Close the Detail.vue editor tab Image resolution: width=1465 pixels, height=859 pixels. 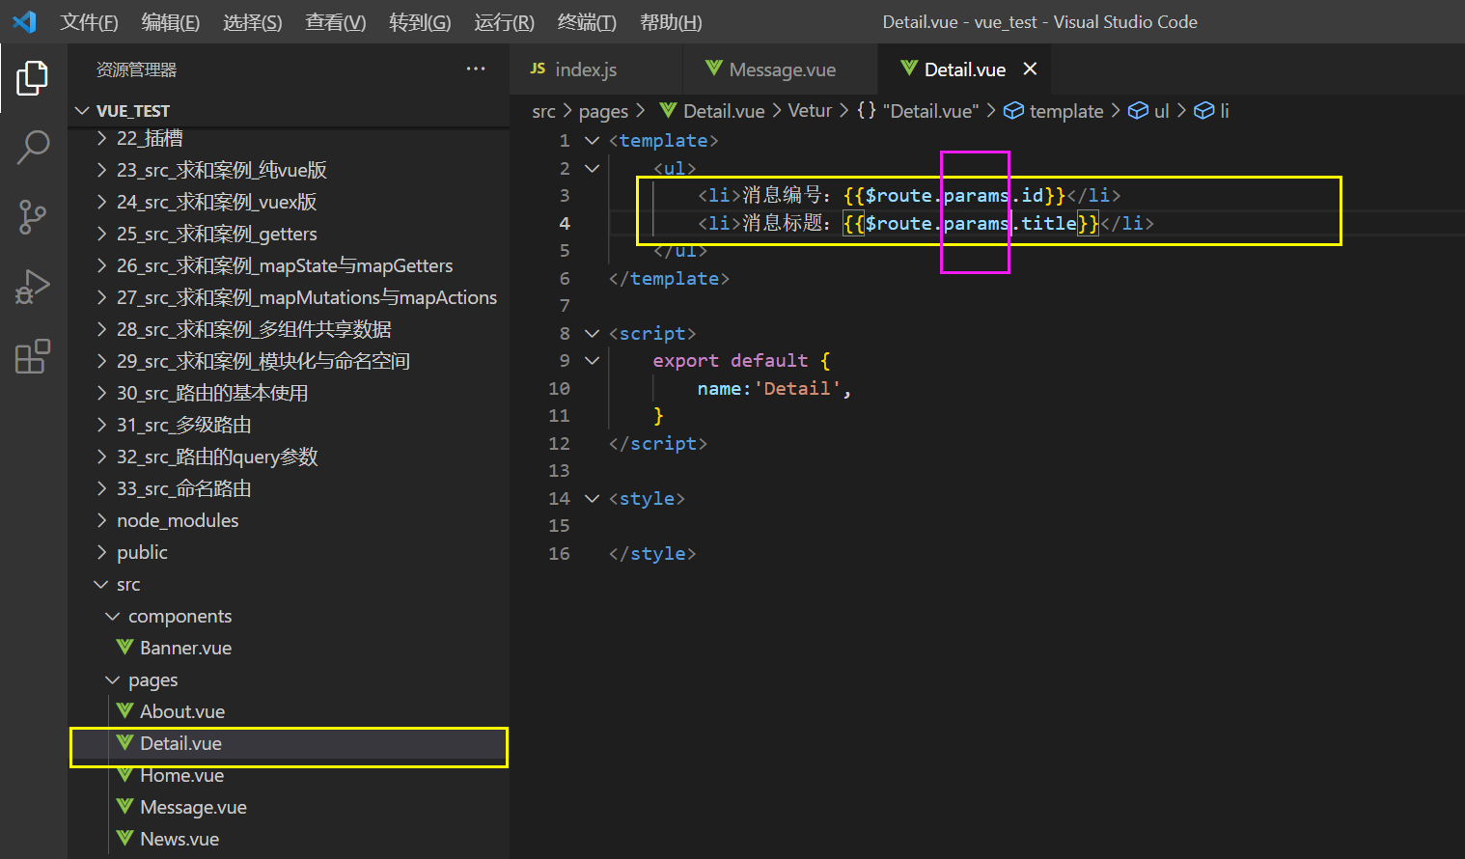(x=1030, y=69)
